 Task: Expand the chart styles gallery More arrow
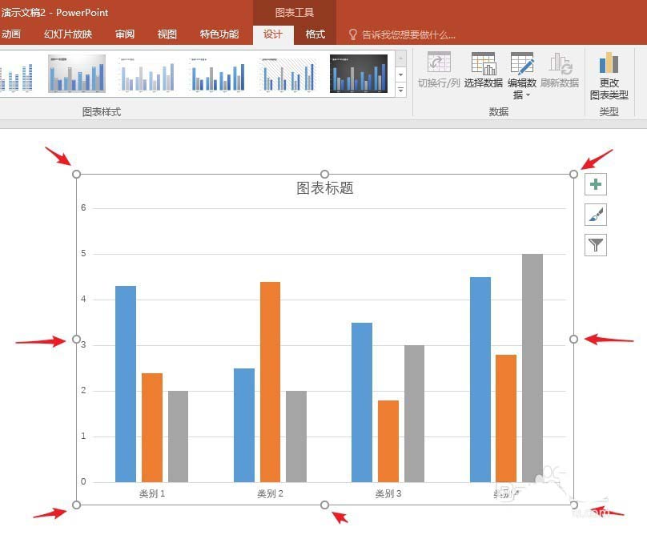[x=400, y=90]
